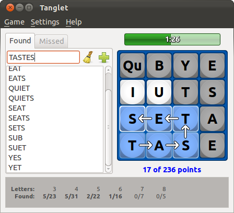The height and width of the screenshot is (213, 234).
Task: Minimize the Tanglet window
Action: 19,8
